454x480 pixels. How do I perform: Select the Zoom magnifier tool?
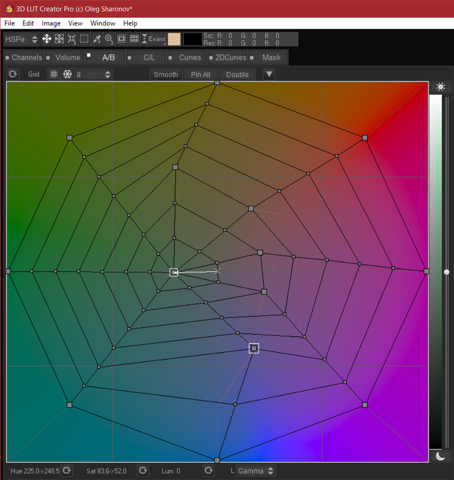click(109, 39)
